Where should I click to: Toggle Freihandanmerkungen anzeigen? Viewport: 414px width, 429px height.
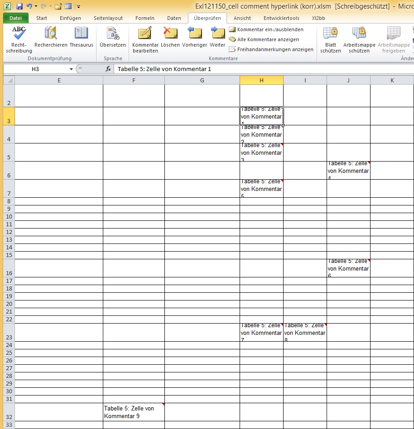point(271,49)
